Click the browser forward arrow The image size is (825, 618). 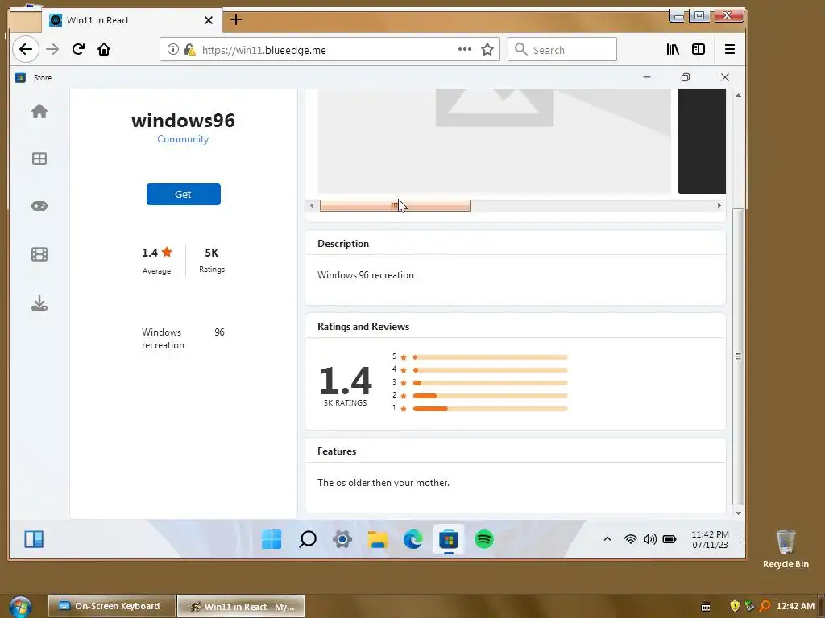tap(52, 49)
